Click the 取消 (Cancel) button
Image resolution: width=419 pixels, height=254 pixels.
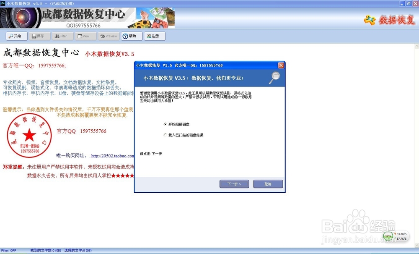tap(268, 183)
